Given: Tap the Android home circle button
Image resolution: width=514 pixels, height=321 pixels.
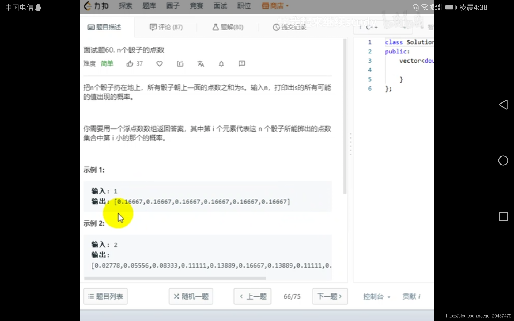Looking at the screenshot, I should pyautogui.click(x=503, y=160).
